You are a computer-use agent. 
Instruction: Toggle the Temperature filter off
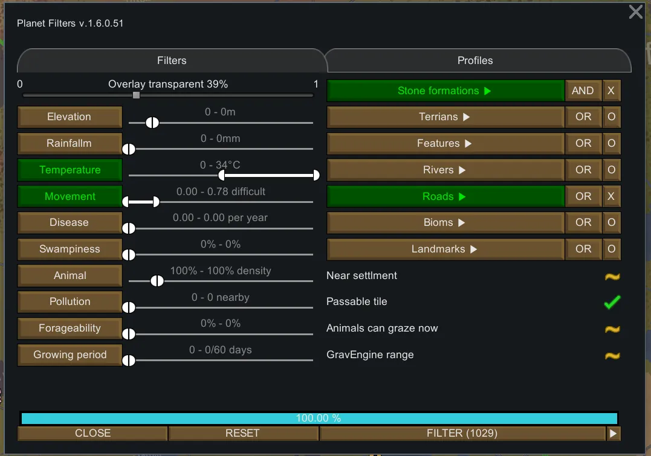point(70,170)
